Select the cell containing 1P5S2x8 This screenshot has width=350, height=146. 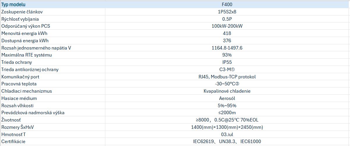pyautogui.click(x=227, y=12)
